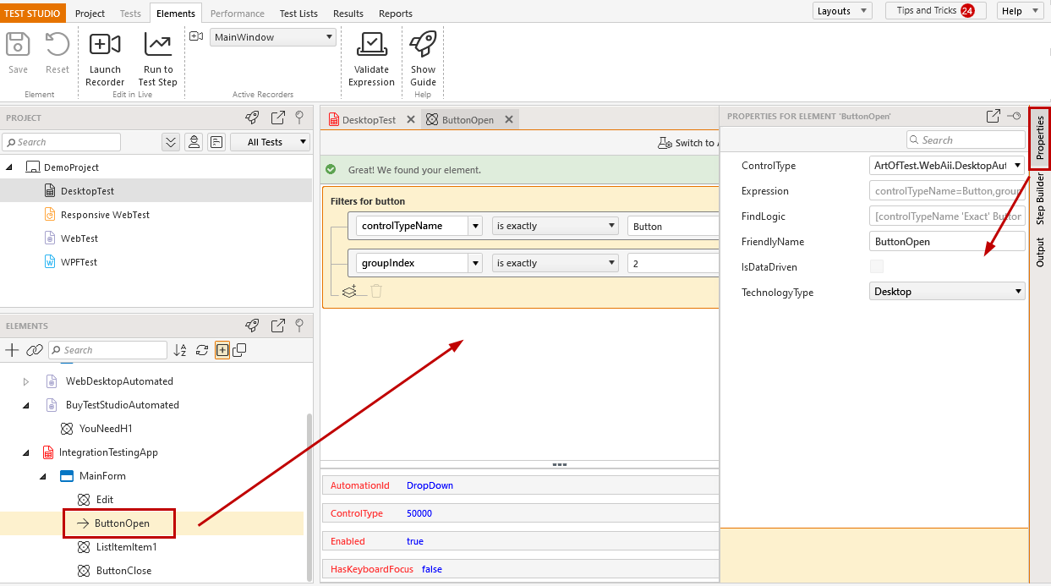Image resolution: width=1051 pixels, height=586 pixels.
Task: Open the groupIndex filter dropdown
Action: [476, 263]
